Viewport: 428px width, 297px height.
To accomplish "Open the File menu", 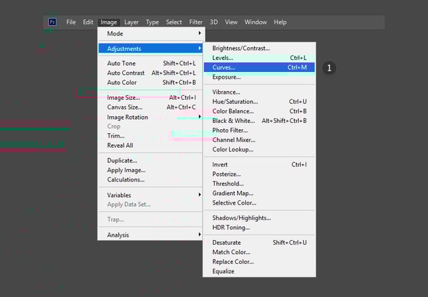I will click(x=71, y=22).
